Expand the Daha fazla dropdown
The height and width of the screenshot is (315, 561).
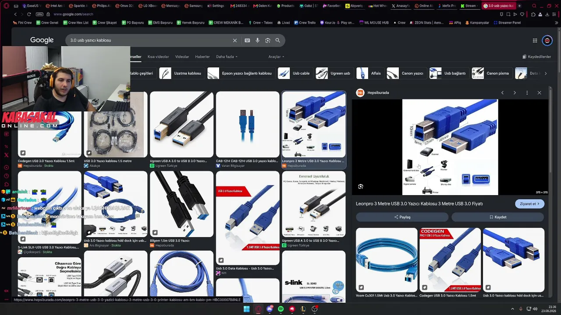click(227, 57)
